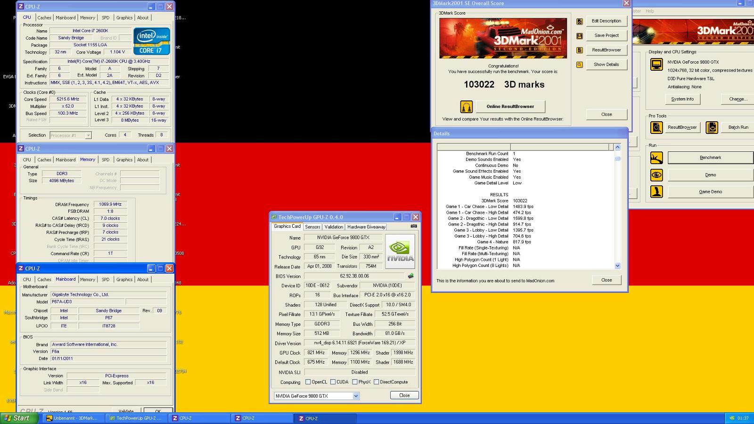Click the Online ResultBrowser yellow icon
The width and height of the screenshot is (754, 424).
[467, 107]
